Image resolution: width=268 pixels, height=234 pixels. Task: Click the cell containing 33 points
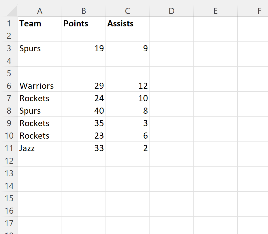(x=84, y=148)
